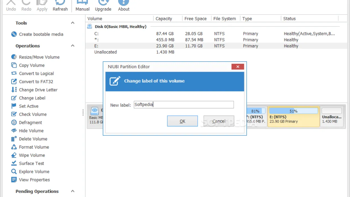Click the Redo toolbar button
Image resolution: width=350 pixels, height=197 pixels.
[x=26, y=6]
